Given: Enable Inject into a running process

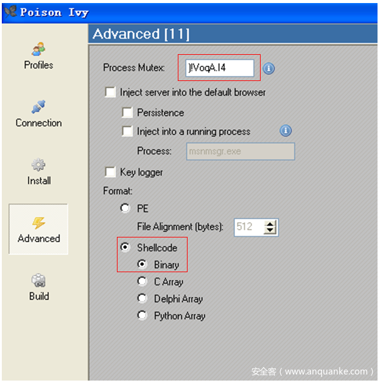Looking at the screenshot, I should (127, 131).
